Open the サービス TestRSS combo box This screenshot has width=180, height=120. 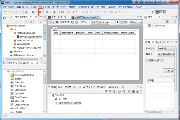[x=166, y=48]
